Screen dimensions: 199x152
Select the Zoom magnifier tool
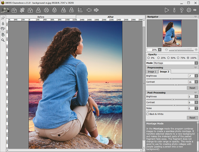(x=3, y=40)
